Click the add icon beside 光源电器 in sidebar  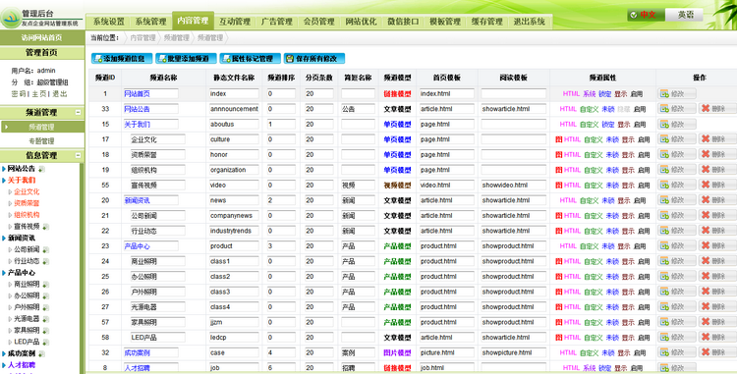click(46, 319)
